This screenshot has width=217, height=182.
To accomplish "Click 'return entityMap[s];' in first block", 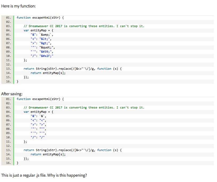I will click(x=48, y=73).
